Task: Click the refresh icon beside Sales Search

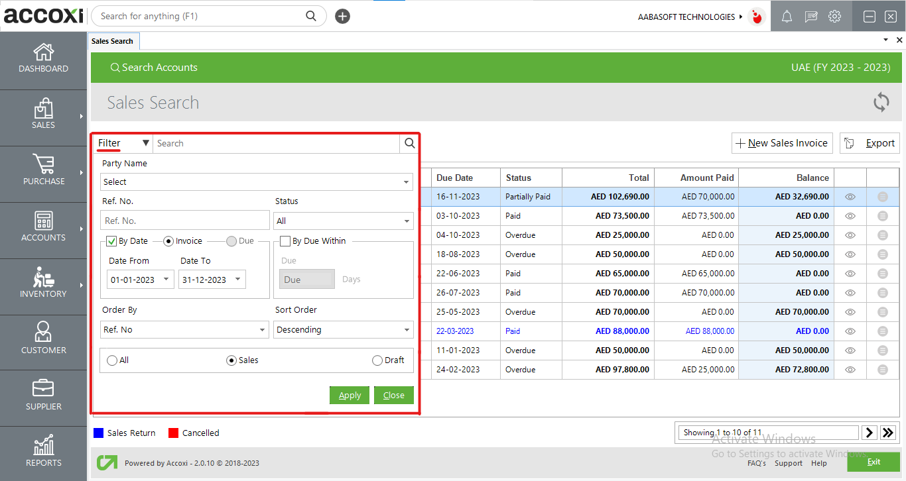Action: coord(881,103)
